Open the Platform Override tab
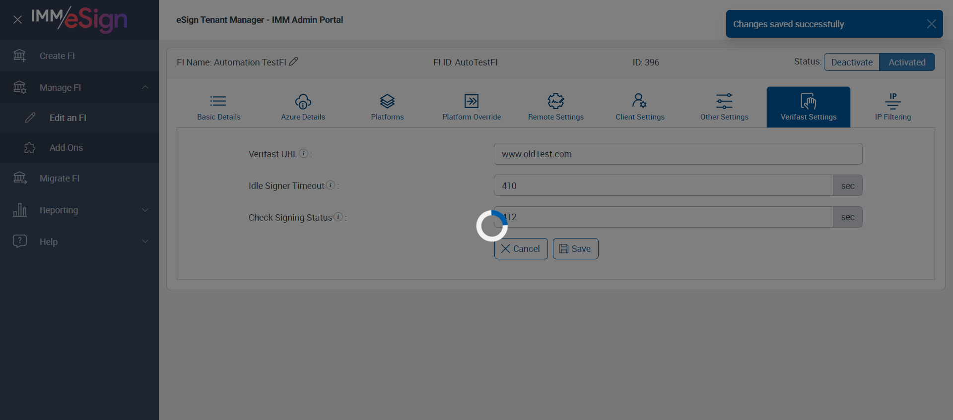This screenshot has height=420, width=953. [472, 107]
